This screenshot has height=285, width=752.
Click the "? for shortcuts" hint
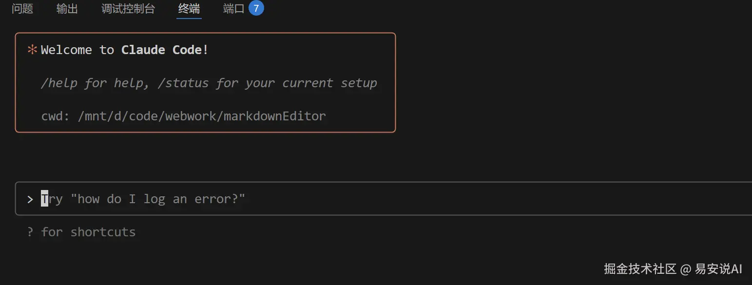(x=81, y=232)
